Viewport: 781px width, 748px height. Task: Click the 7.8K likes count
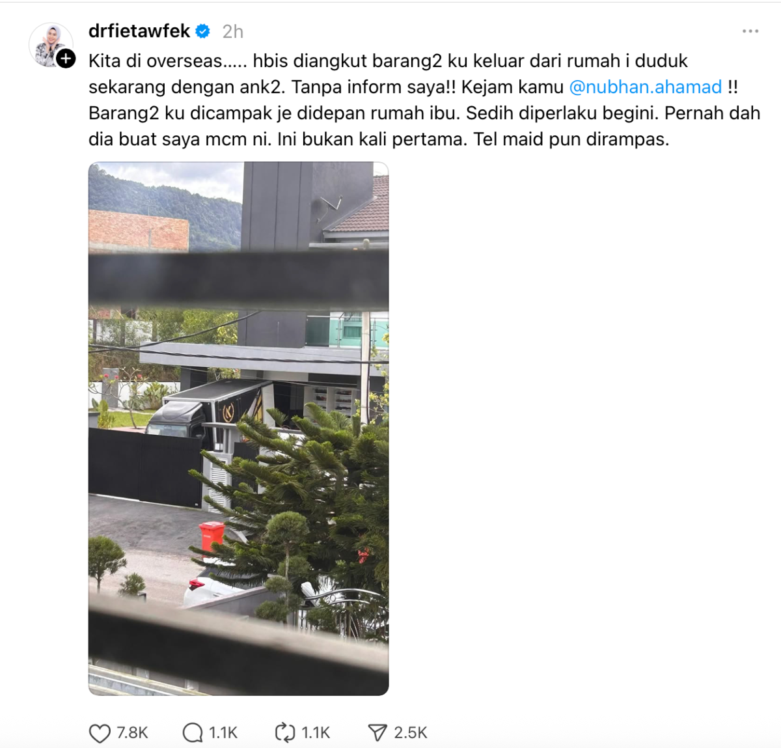click(132, 733)
